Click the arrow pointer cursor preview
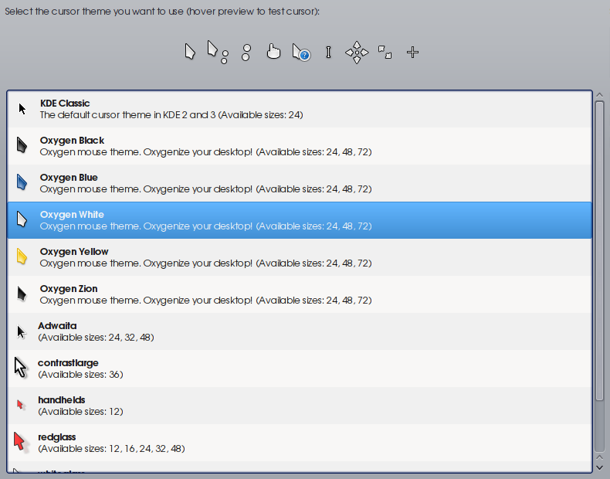Screen dimensions: 610x479 (190, 52)
